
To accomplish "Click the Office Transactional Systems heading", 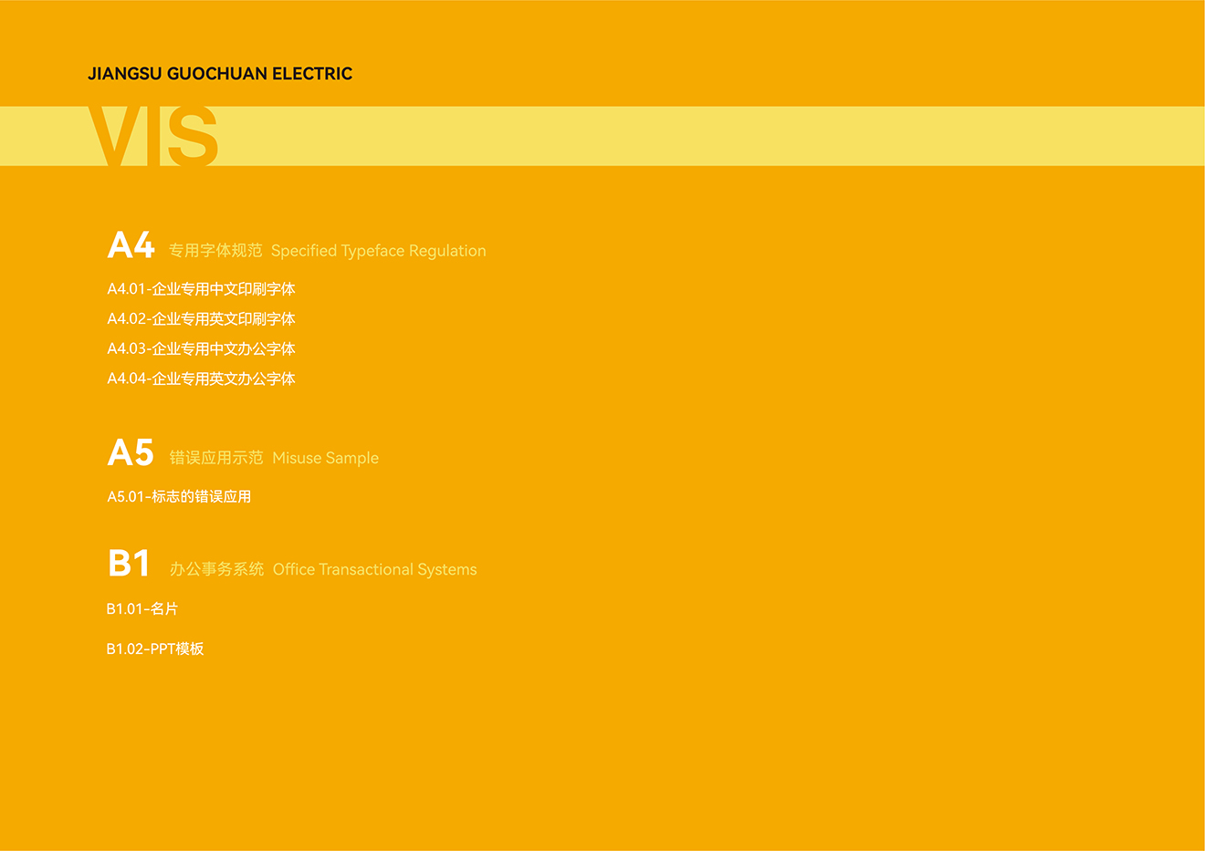I will (x=375, y=569).
